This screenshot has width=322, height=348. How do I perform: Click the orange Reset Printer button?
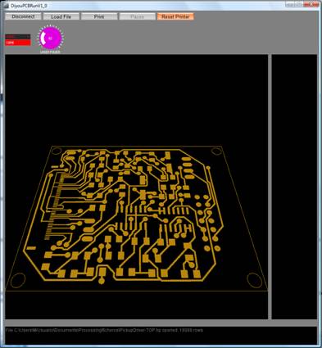[175, 16]
